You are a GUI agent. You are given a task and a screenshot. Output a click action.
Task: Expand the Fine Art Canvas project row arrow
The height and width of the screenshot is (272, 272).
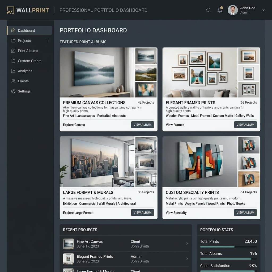click(x=187, y=244)
